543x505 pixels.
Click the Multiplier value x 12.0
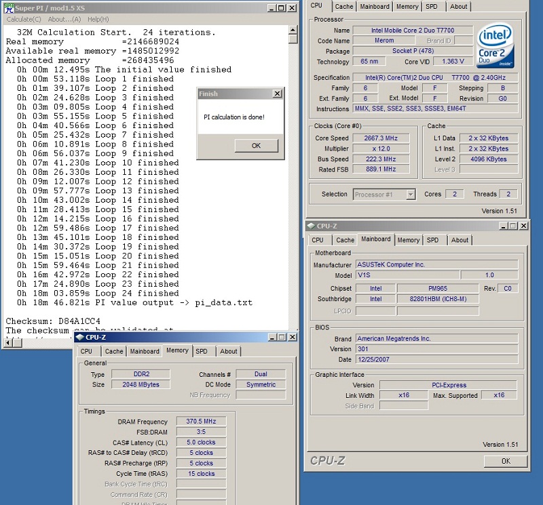pos(381,148)
